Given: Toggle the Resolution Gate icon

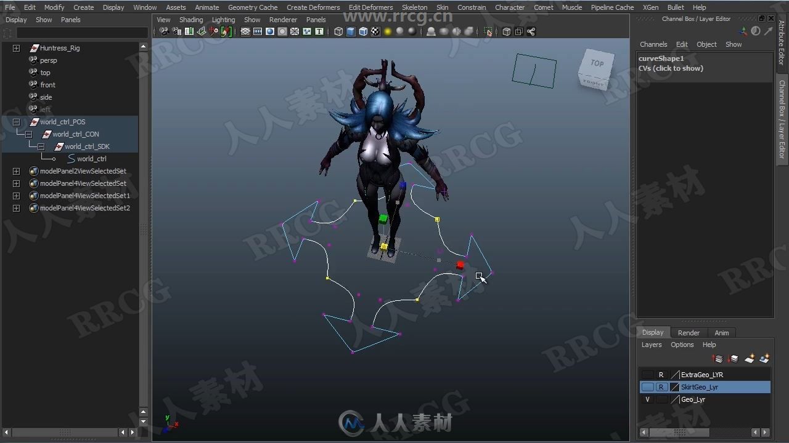Looking at the screenshot, I should pos(269,31).
